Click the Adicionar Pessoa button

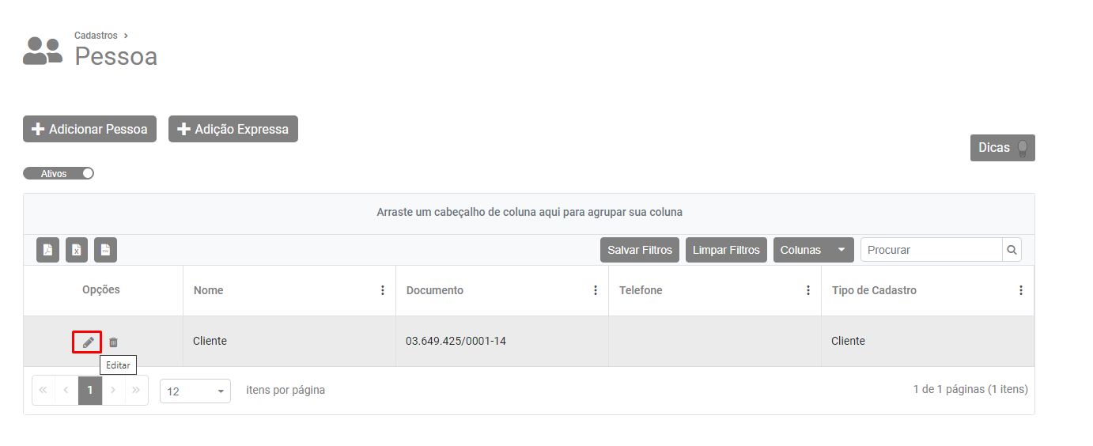(x=90, y=129)
